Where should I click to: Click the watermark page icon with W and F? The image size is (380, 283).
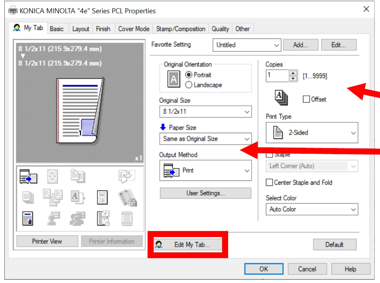102,198
